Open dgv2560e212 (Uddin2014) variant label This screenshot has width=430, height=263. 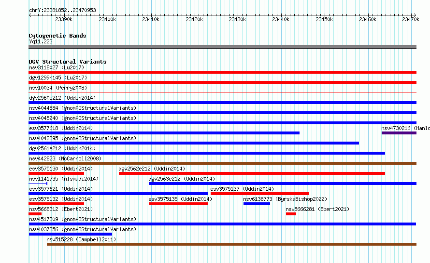coord(62,98)
